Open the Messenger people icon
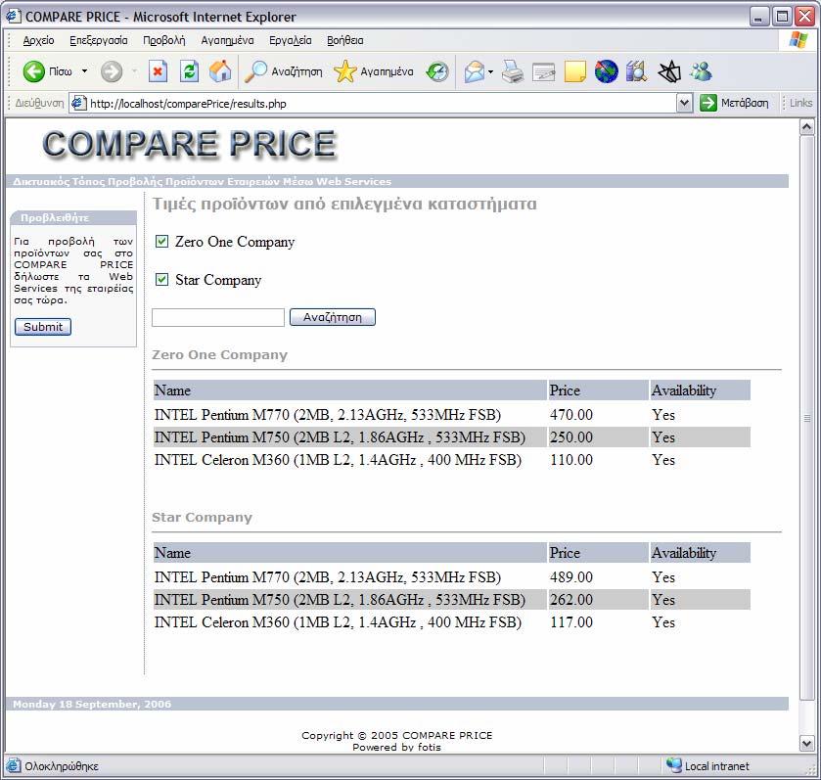The height and width of the screenshot is (780, 821). pos(701,71)
